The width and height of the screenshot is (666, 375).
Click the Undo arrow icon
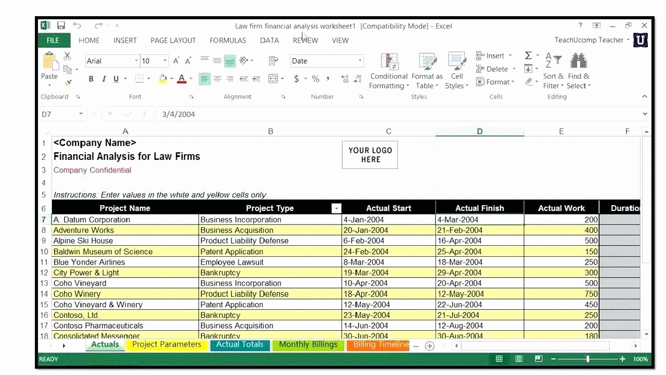pyautogui.click(x=77, y=26)
